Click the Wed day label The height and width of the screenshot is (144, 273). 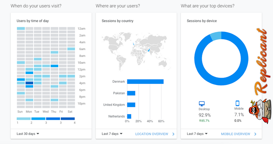tap(45, 112)
